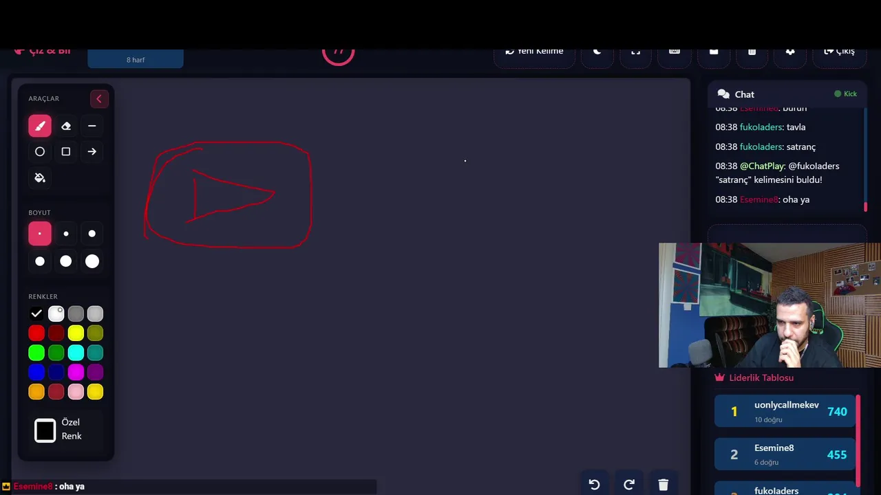The image size is (881, 495).
Task: Toggle dark mode moon icon
Action: (597, 52)
